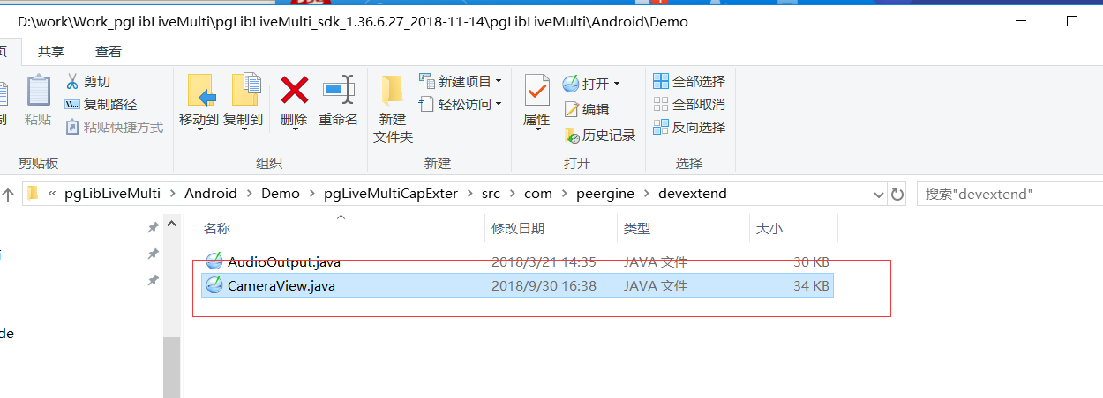Click Select All (全部选择)
The height and width of the screenshot is (398, 1103).
[x=689, y=81]
